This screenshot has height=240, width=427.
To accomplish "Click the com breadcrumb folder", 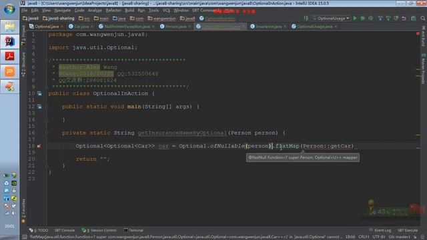I will click(137, 19).
